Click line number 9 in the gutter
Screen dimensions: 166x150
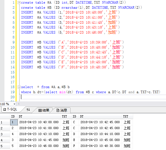(14, 42)
